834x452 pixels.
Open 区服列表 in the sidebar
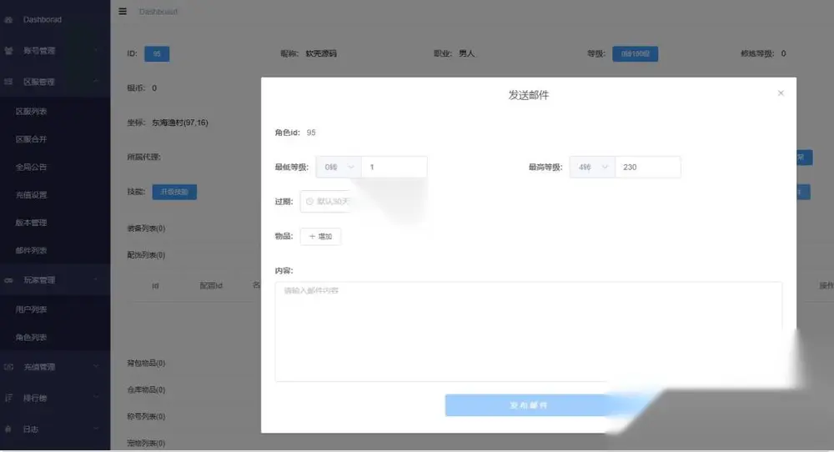pyautogui.click(x=31, y=111)
